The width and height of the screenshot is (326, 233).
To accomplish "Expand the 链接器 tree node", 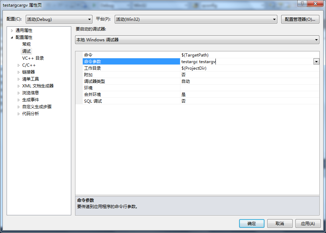I will pyautogui.click(x=19, y=72).
